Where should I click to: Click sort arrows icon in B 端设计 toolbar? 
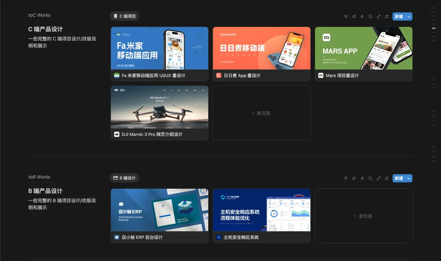[354, 178]
